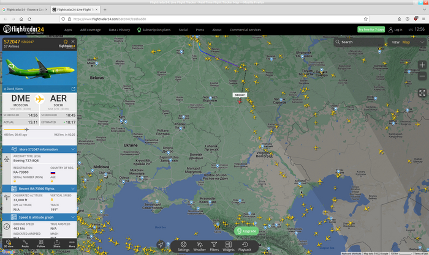Screen dimensions: 429x255
Task: Open the Social menu
Action: pyautogui.click(x=183, y=30)
